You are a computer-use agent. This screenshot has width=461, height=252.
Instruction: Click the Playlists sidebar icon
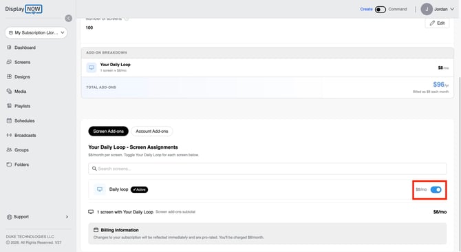pyautogui.click(x=9, y=106)
